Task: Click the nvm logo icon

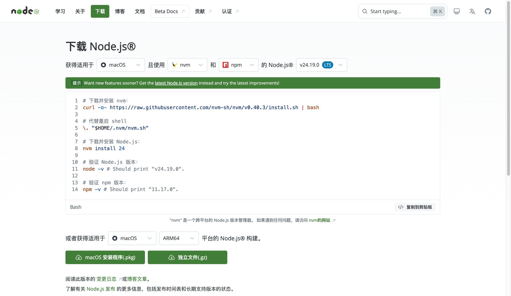Action: [x=174, y=65]
